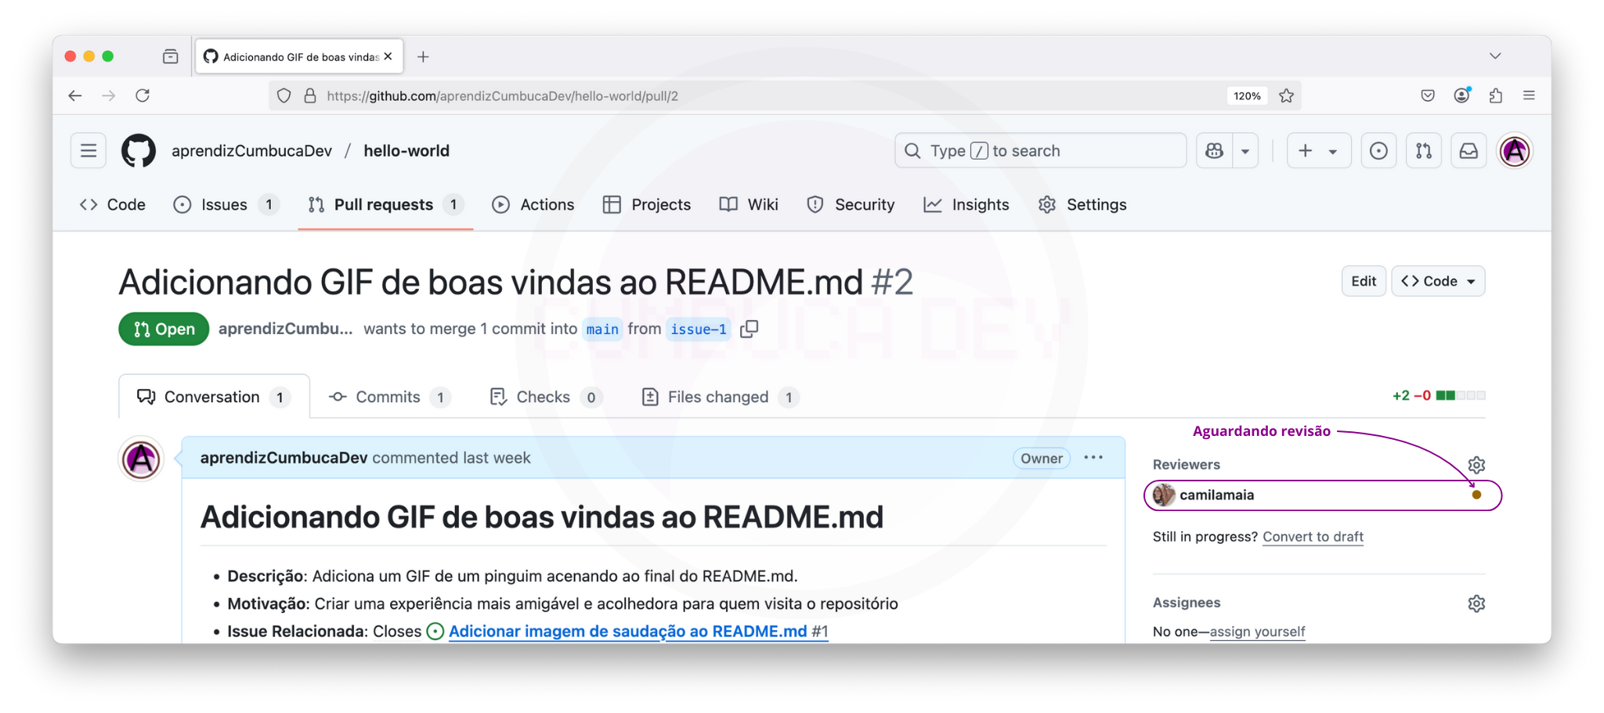1604x713 pixels.
Task: Click the Reviewers gear icon
Action: pos(1476,465)
